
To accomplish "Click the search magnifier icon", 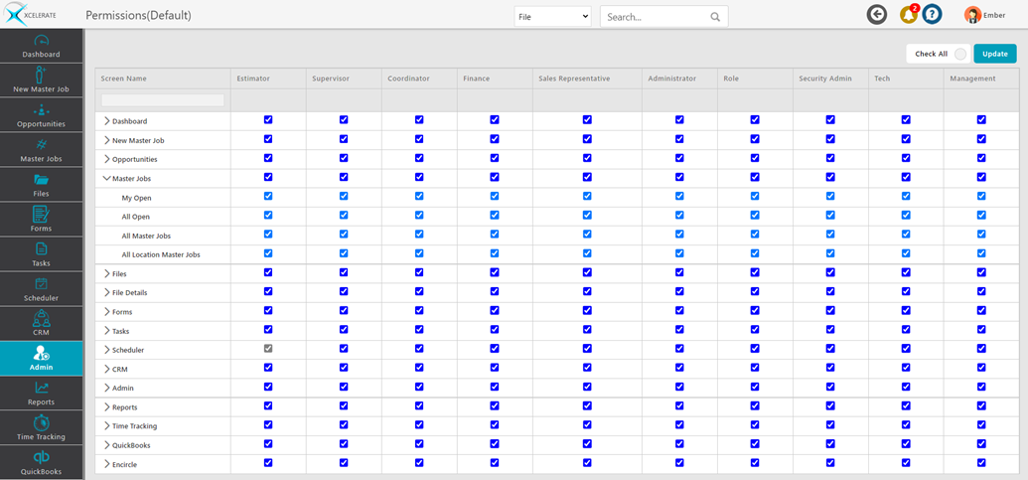I will [715, 17].
